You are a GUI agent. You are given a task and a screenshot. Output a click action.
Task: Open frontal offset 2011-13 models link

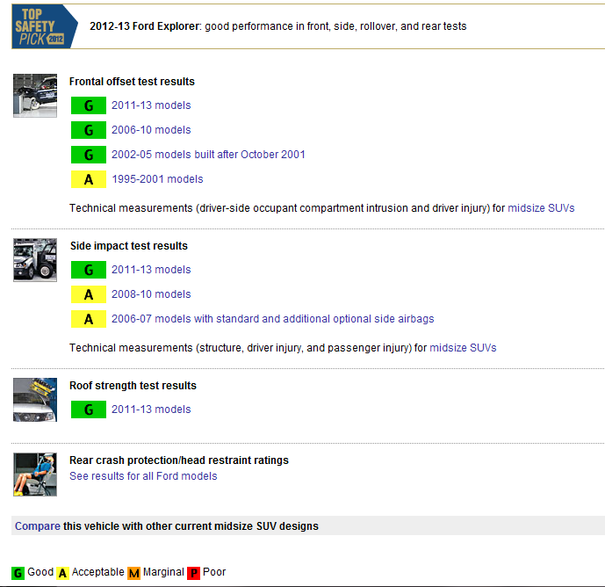tap(151, 105)
